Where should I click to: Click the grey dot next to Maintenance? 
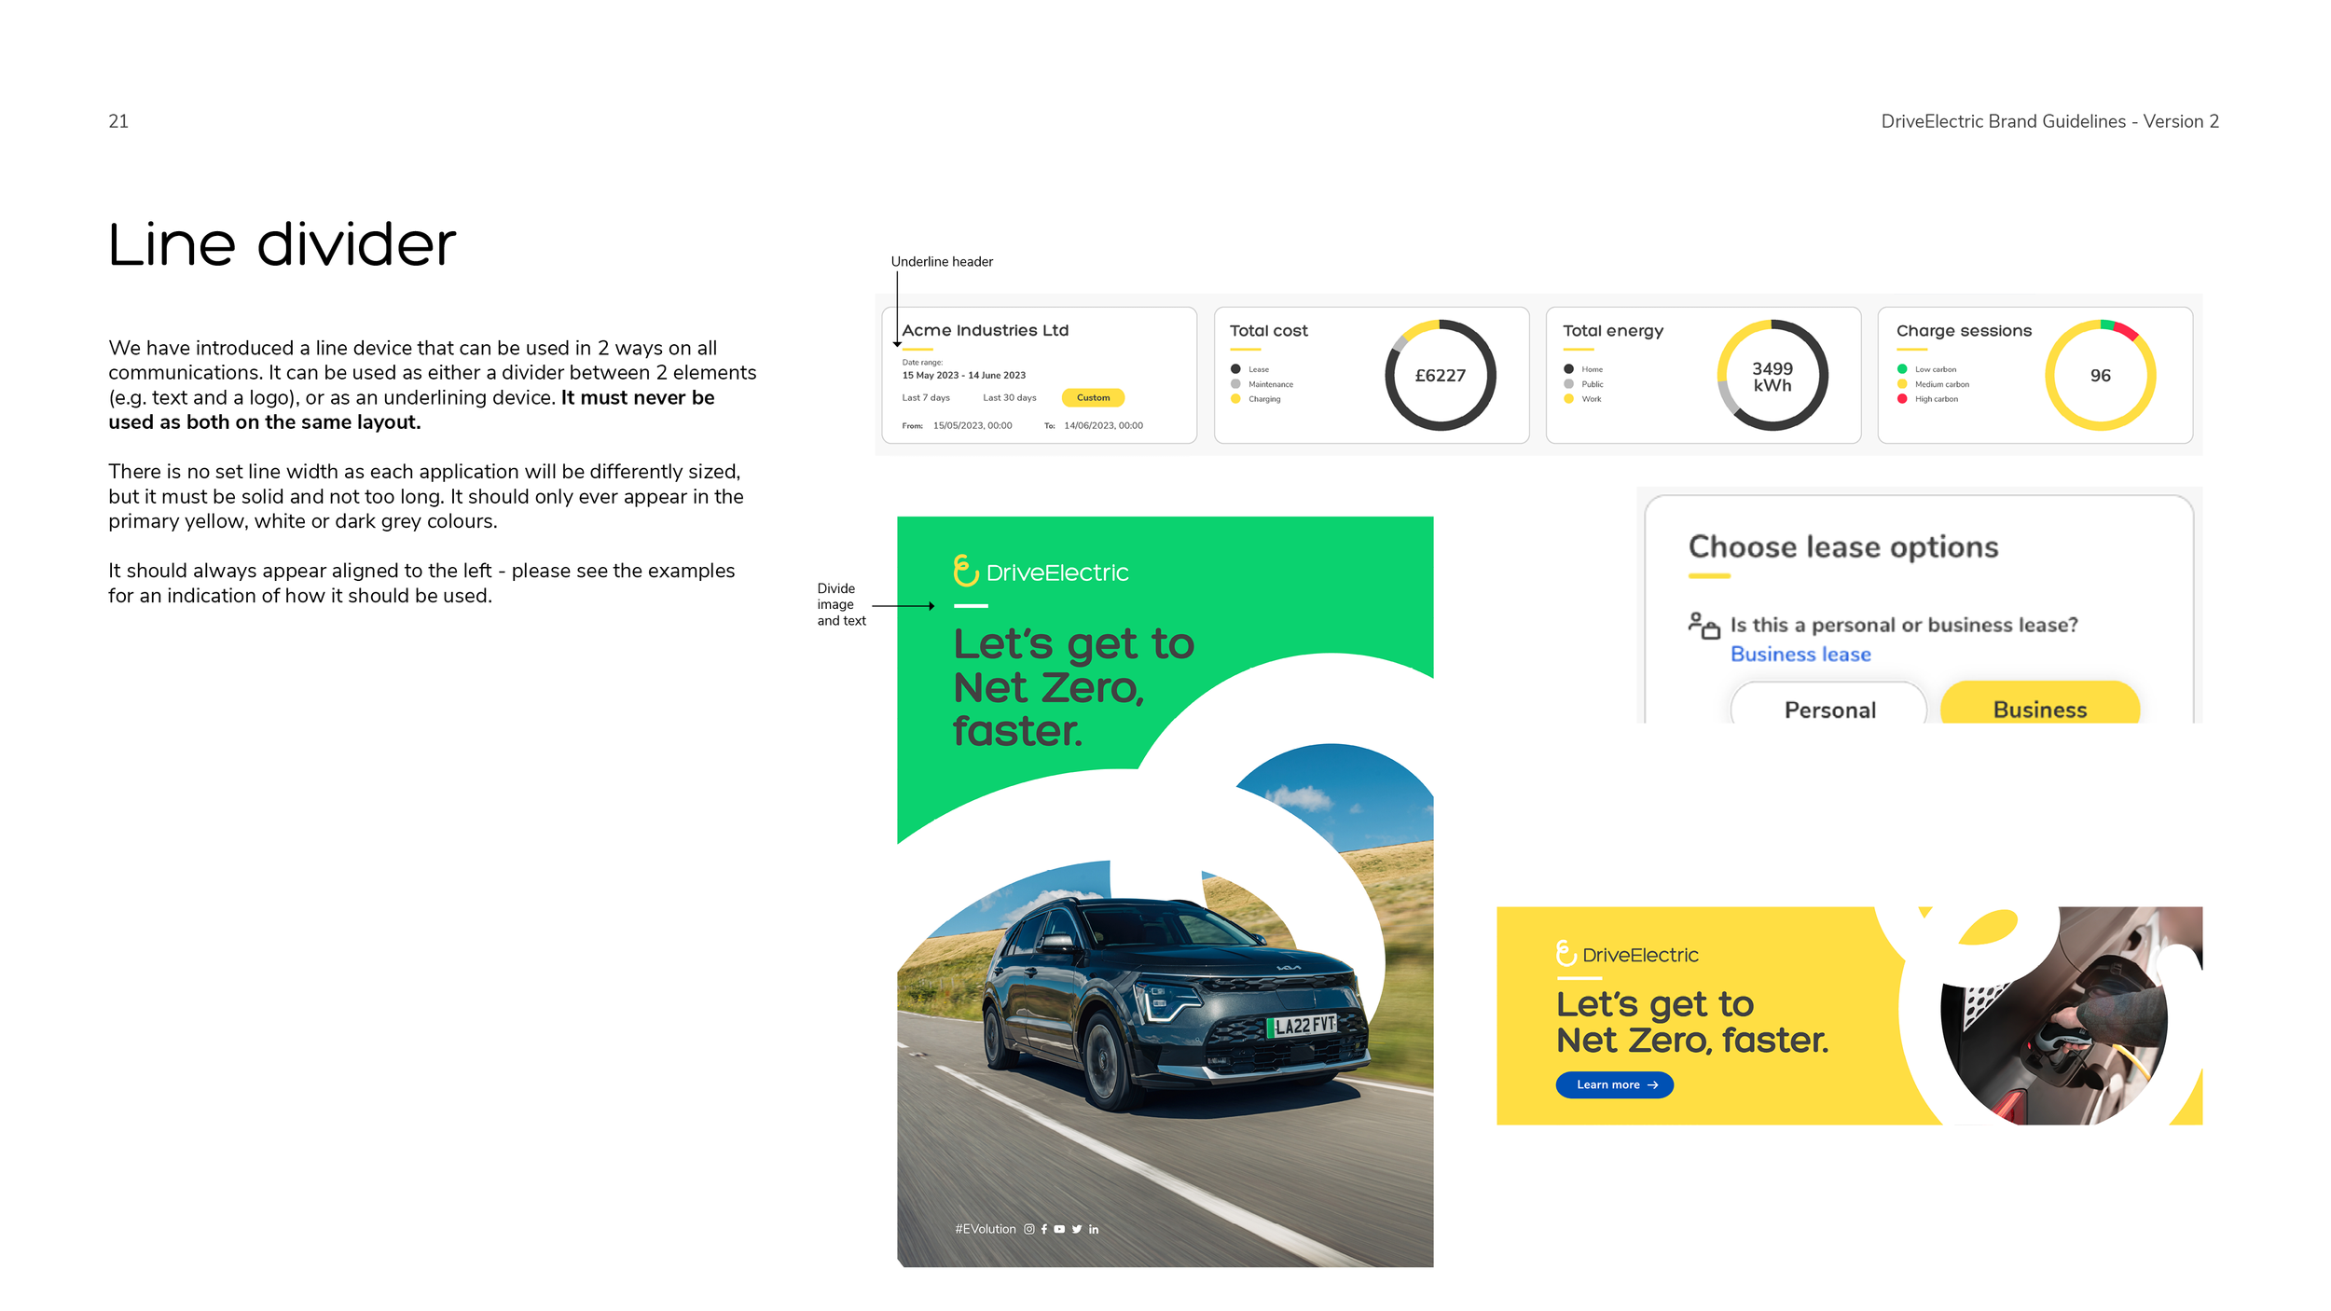(1235, 384)
